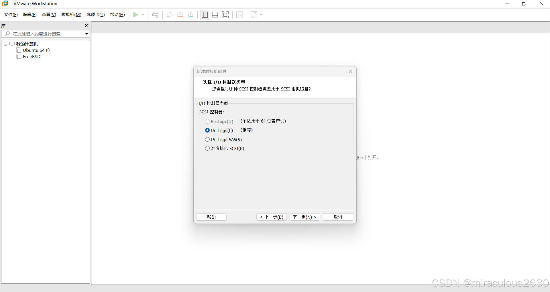
Task: Click the 下一步(N) > button
Action: [305, 217]
